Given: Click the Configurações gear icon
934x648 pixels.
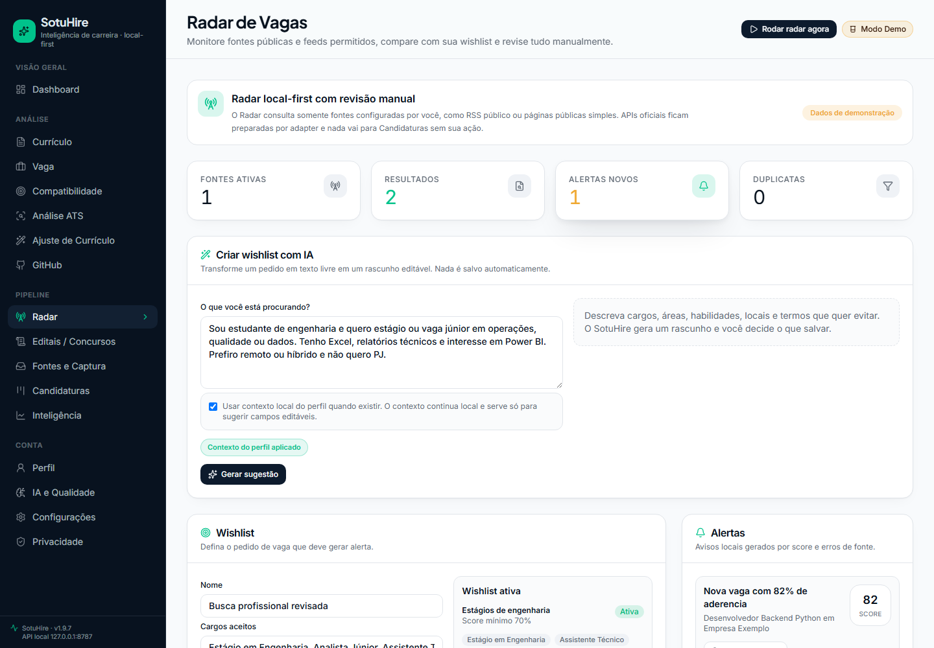Looking at the screenshot, I should coord(21,517).
